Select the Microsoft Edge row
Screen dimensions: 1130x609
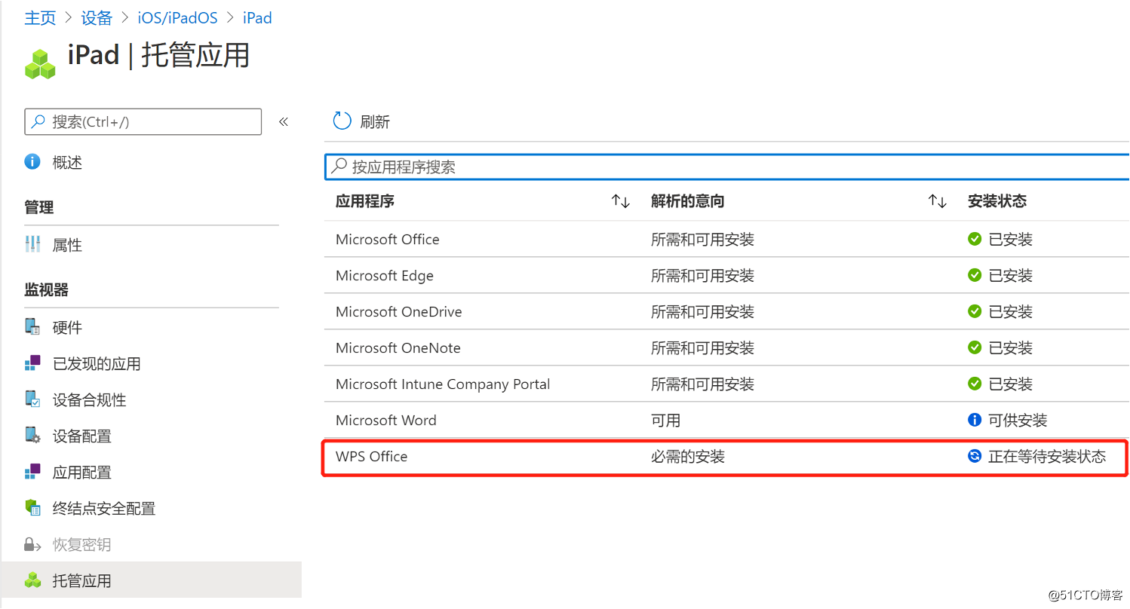(726, 275)
